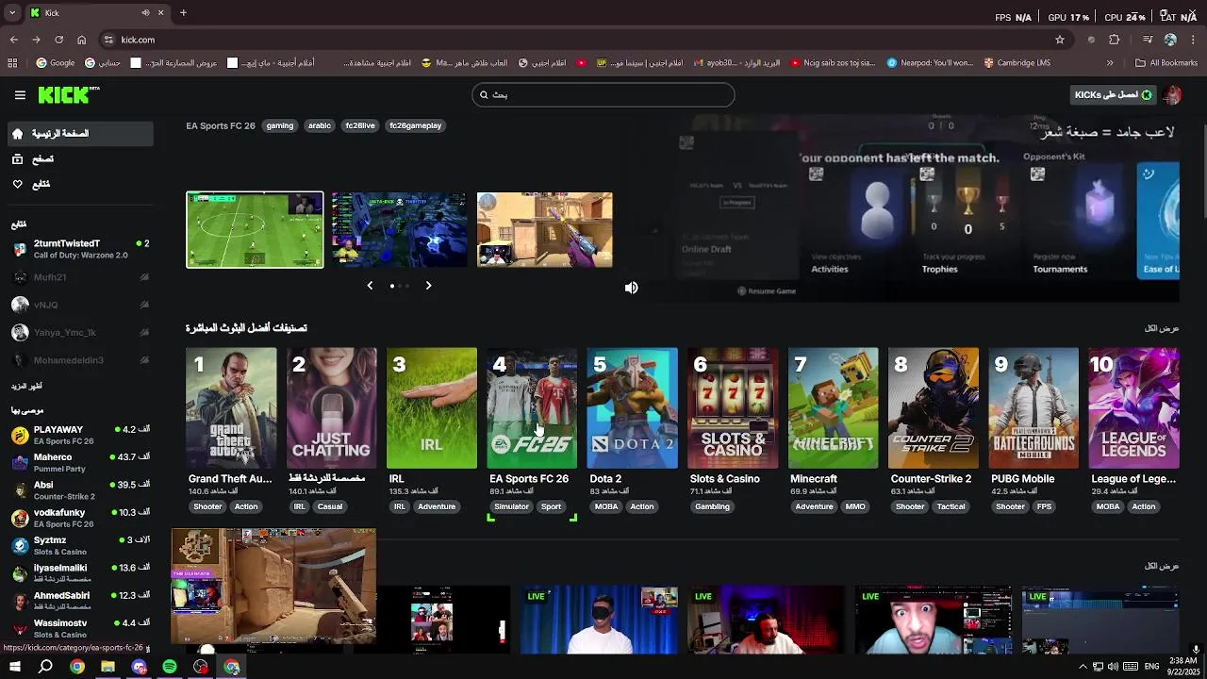Click the green KICK logo
The height and width of the screenshot is (679, 1207).
click(x=68, y=94)
